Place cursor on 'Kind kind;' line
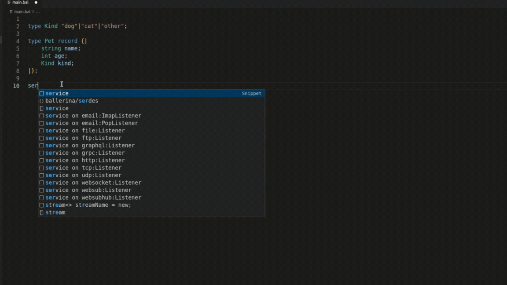This screenshot has height=285, width=507. 57,63
